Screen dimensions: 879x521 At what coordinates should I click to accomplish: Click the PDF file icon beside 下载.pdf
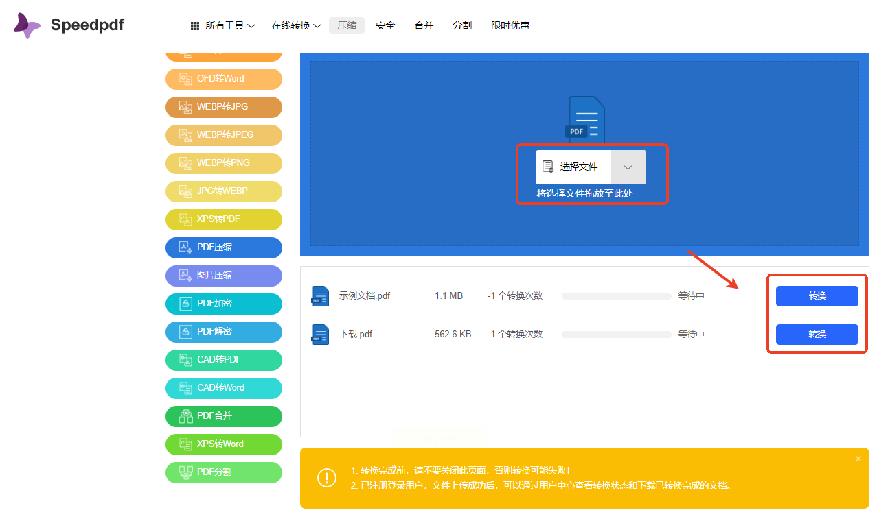(320, 335)
